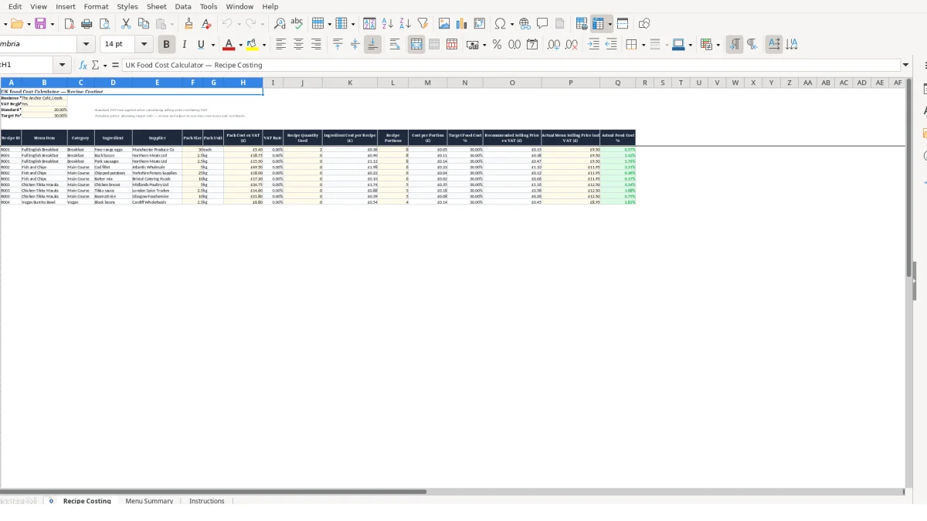This screenshot has width=927, height=521.
Task: Define print area
Action: click(x=582, y=24)
